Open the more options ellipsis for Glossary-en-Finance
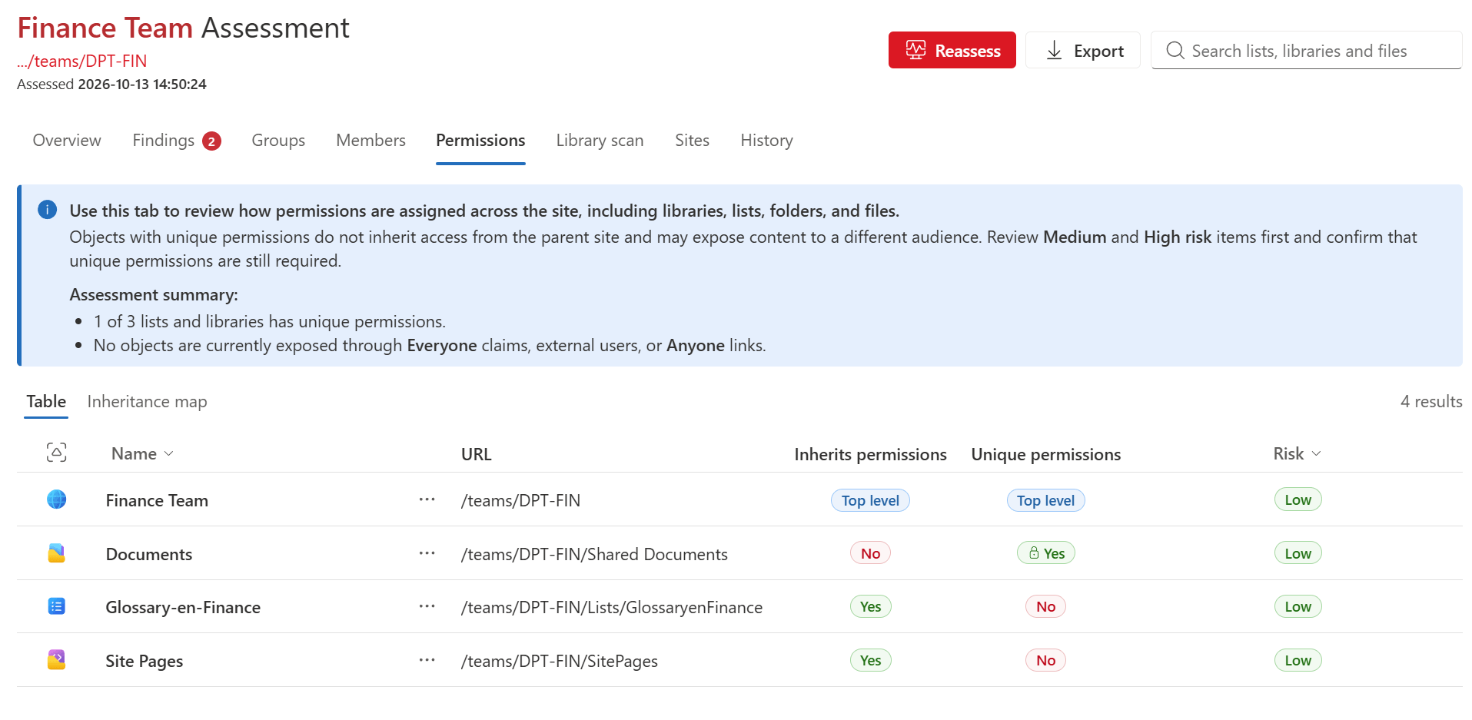The height and width of the screenshot is (720, 1472). (427, 606)
